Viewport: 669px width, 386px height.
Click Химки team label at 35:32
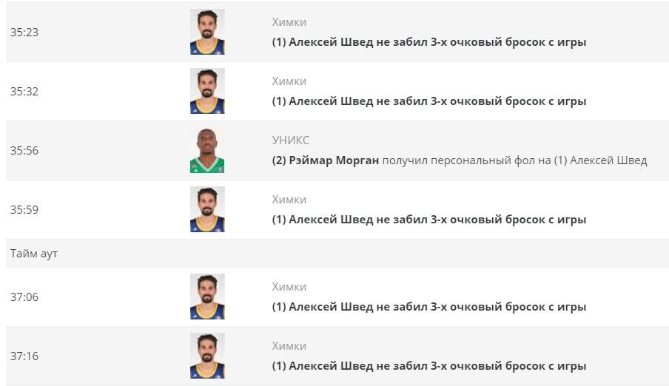[289, 81]
